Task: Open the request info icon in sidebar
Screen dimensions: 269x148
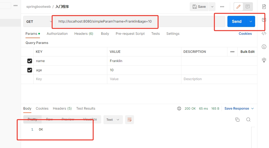Action: tap(264, 47)
